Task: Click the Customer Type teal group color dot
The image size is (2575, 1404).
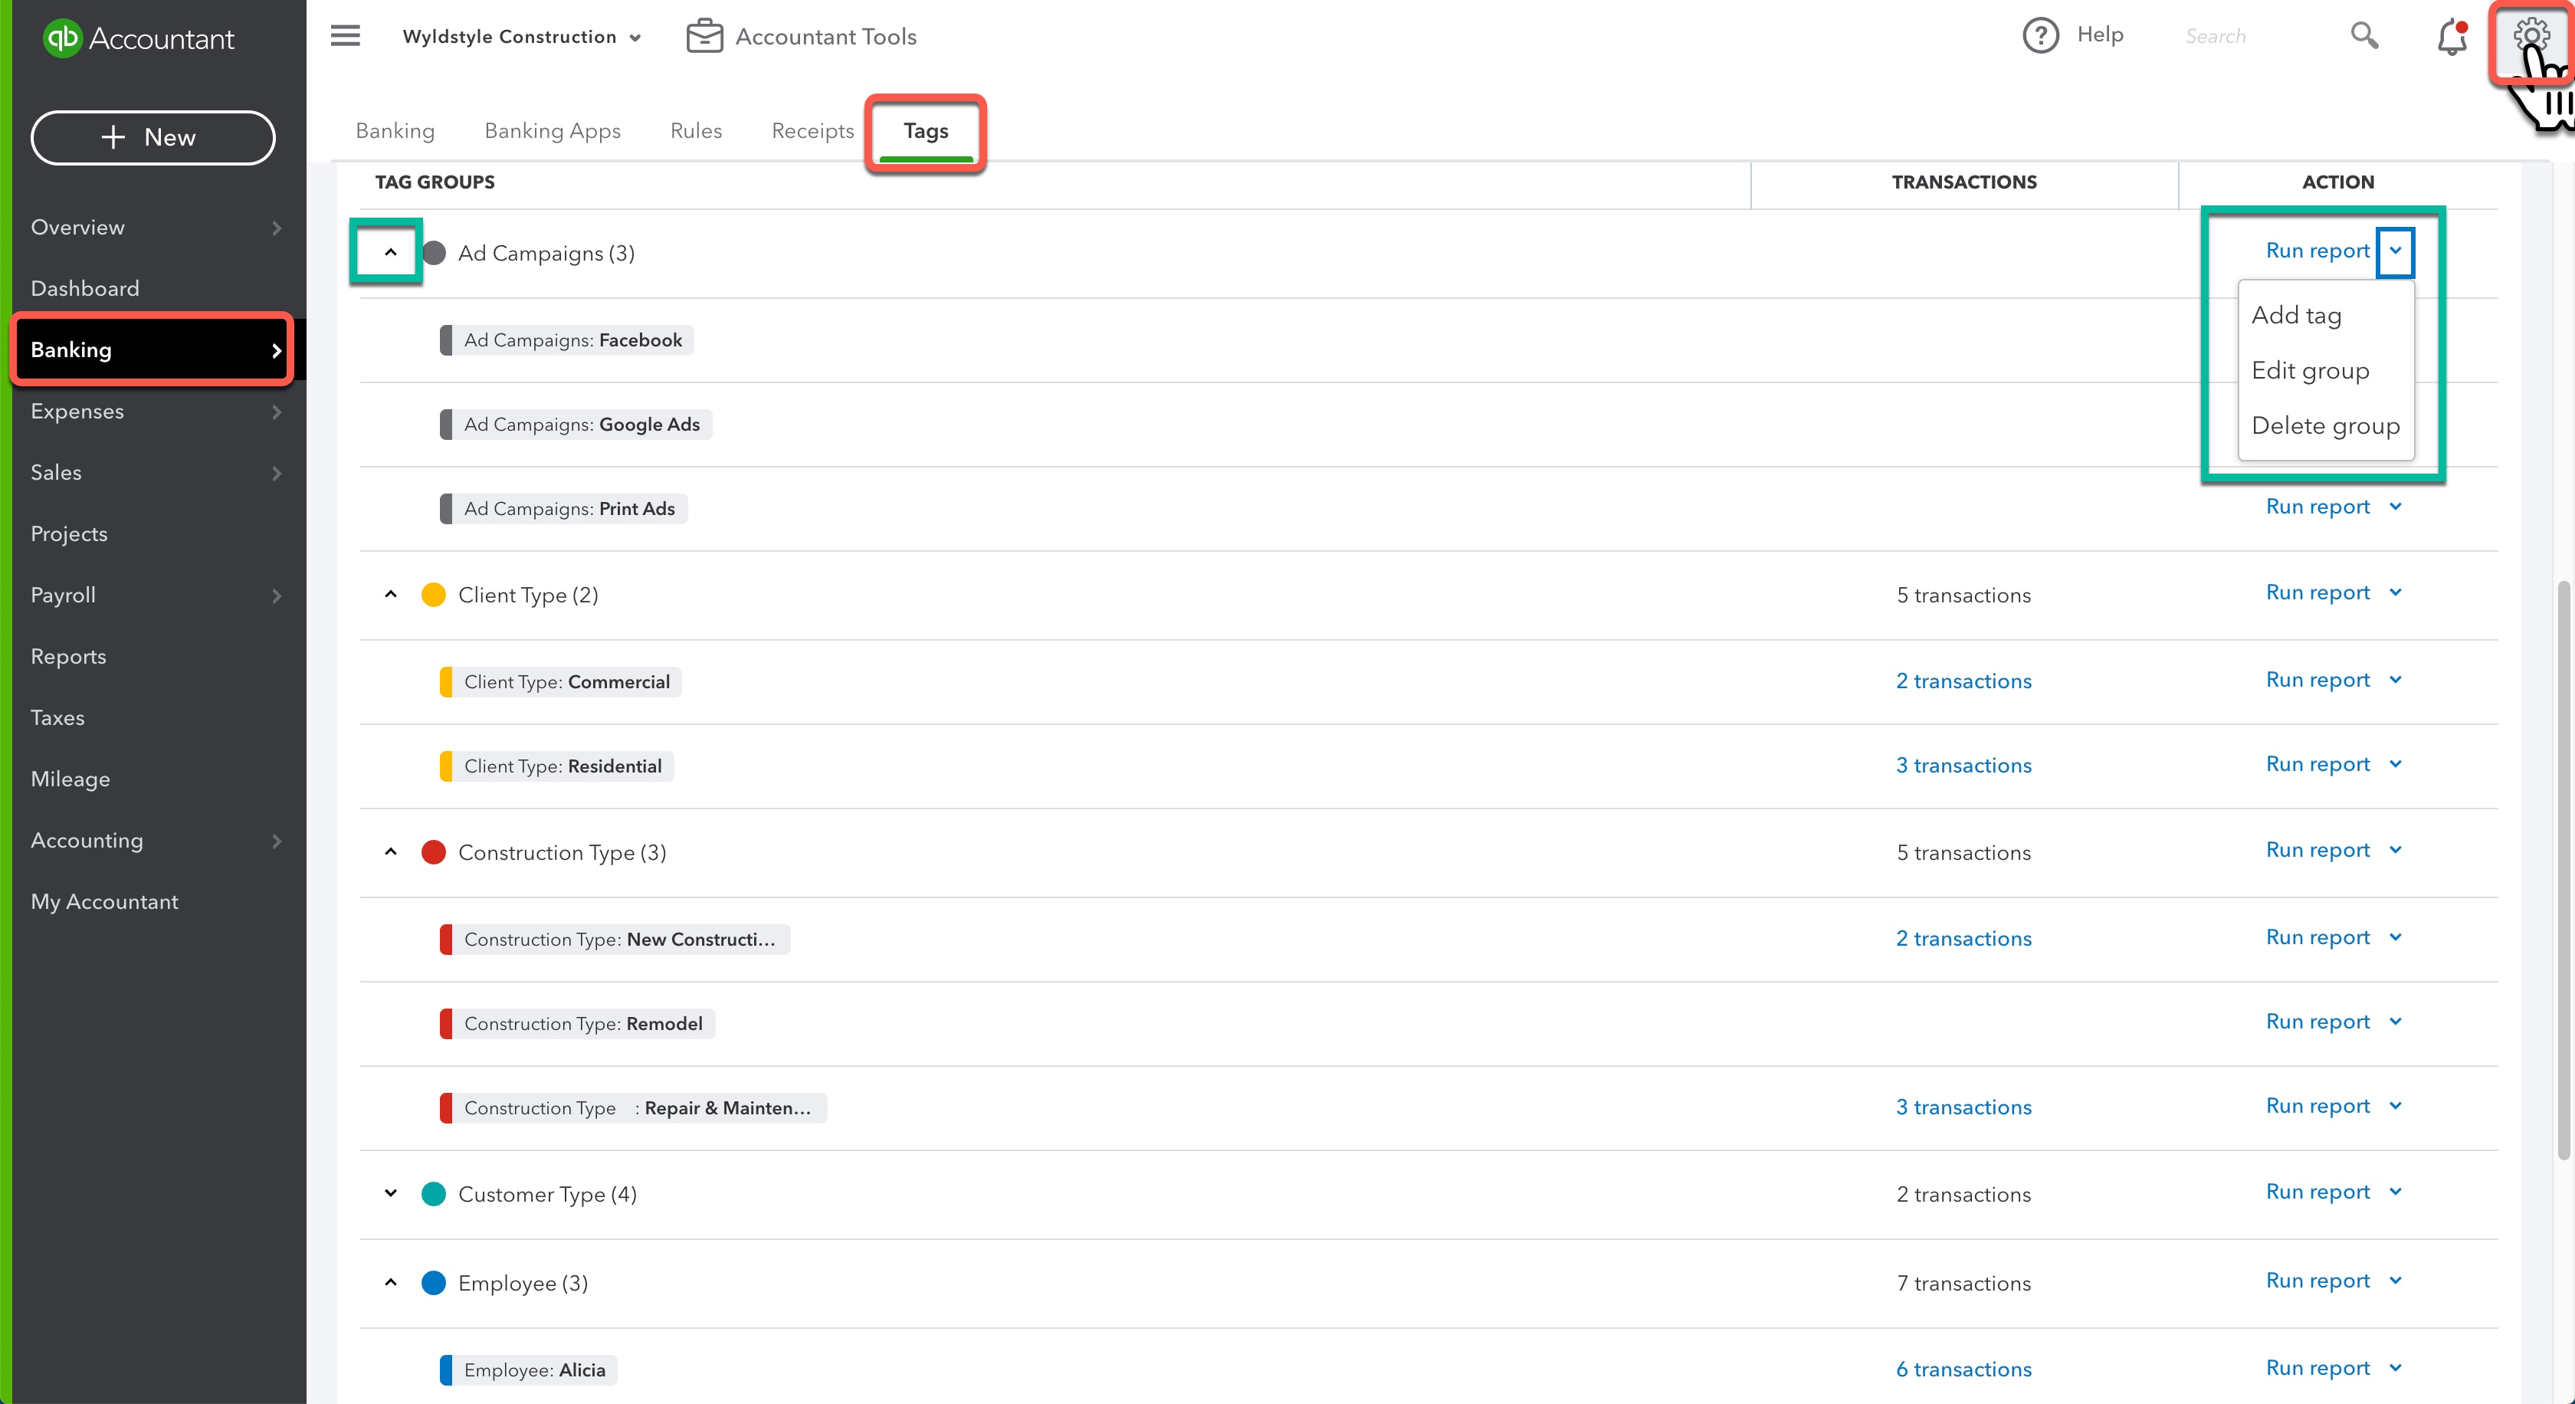Action: 434,1194
